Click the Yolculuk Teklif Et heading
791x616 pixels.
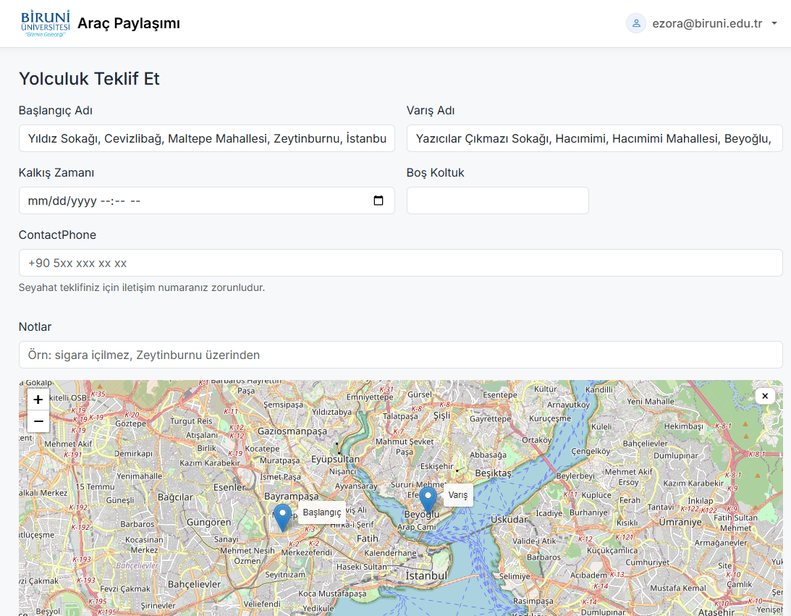tap(89, 79)
